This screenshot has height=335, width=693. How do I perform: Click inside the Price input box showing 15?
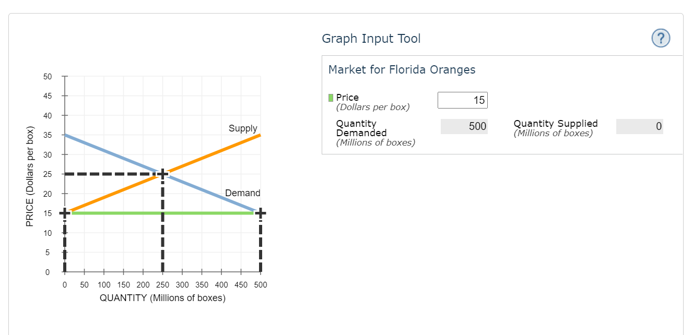tap(463, 100)
